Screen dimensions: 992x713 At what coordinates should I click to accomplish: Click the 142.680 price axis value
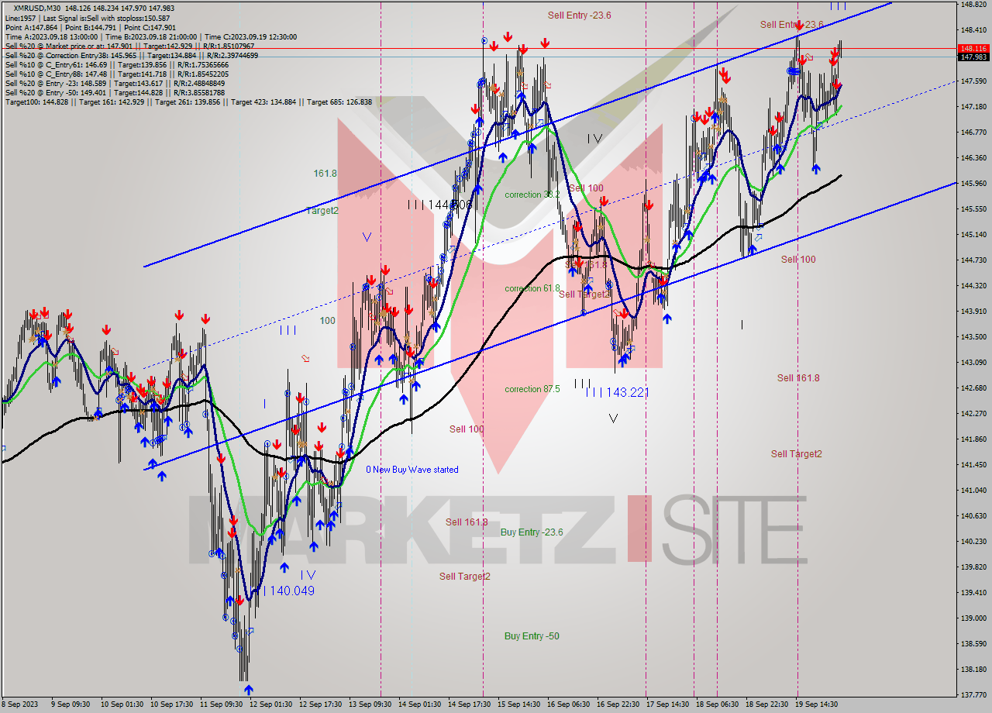click(973, 387)
